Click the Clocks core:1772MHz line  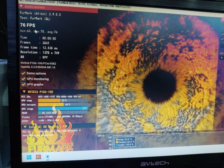tap(52, 117)
